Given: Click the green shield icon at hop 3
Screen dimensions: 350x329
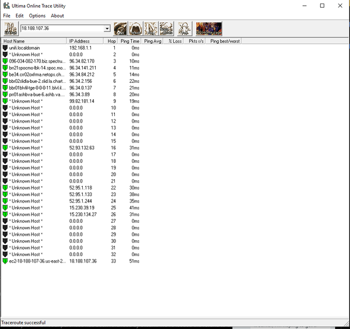Looking at the screenshot, I should tap(5, 61).
